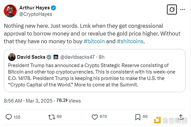Open the #bitcoin hashtag link

pos(94,41)
